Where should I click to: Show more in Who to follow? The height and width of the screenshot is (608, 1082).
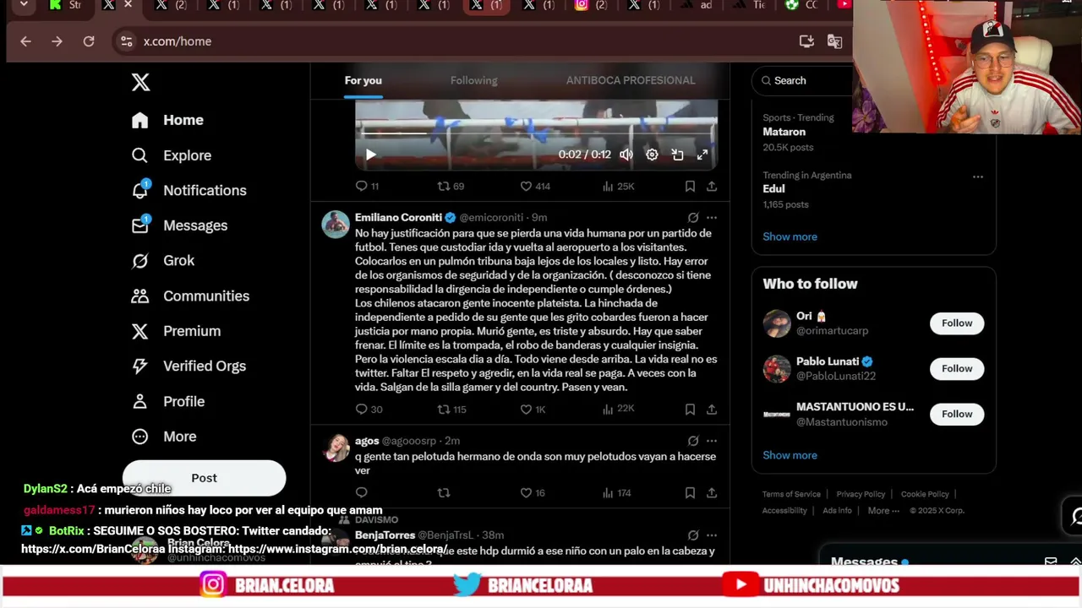click(790, 455)
